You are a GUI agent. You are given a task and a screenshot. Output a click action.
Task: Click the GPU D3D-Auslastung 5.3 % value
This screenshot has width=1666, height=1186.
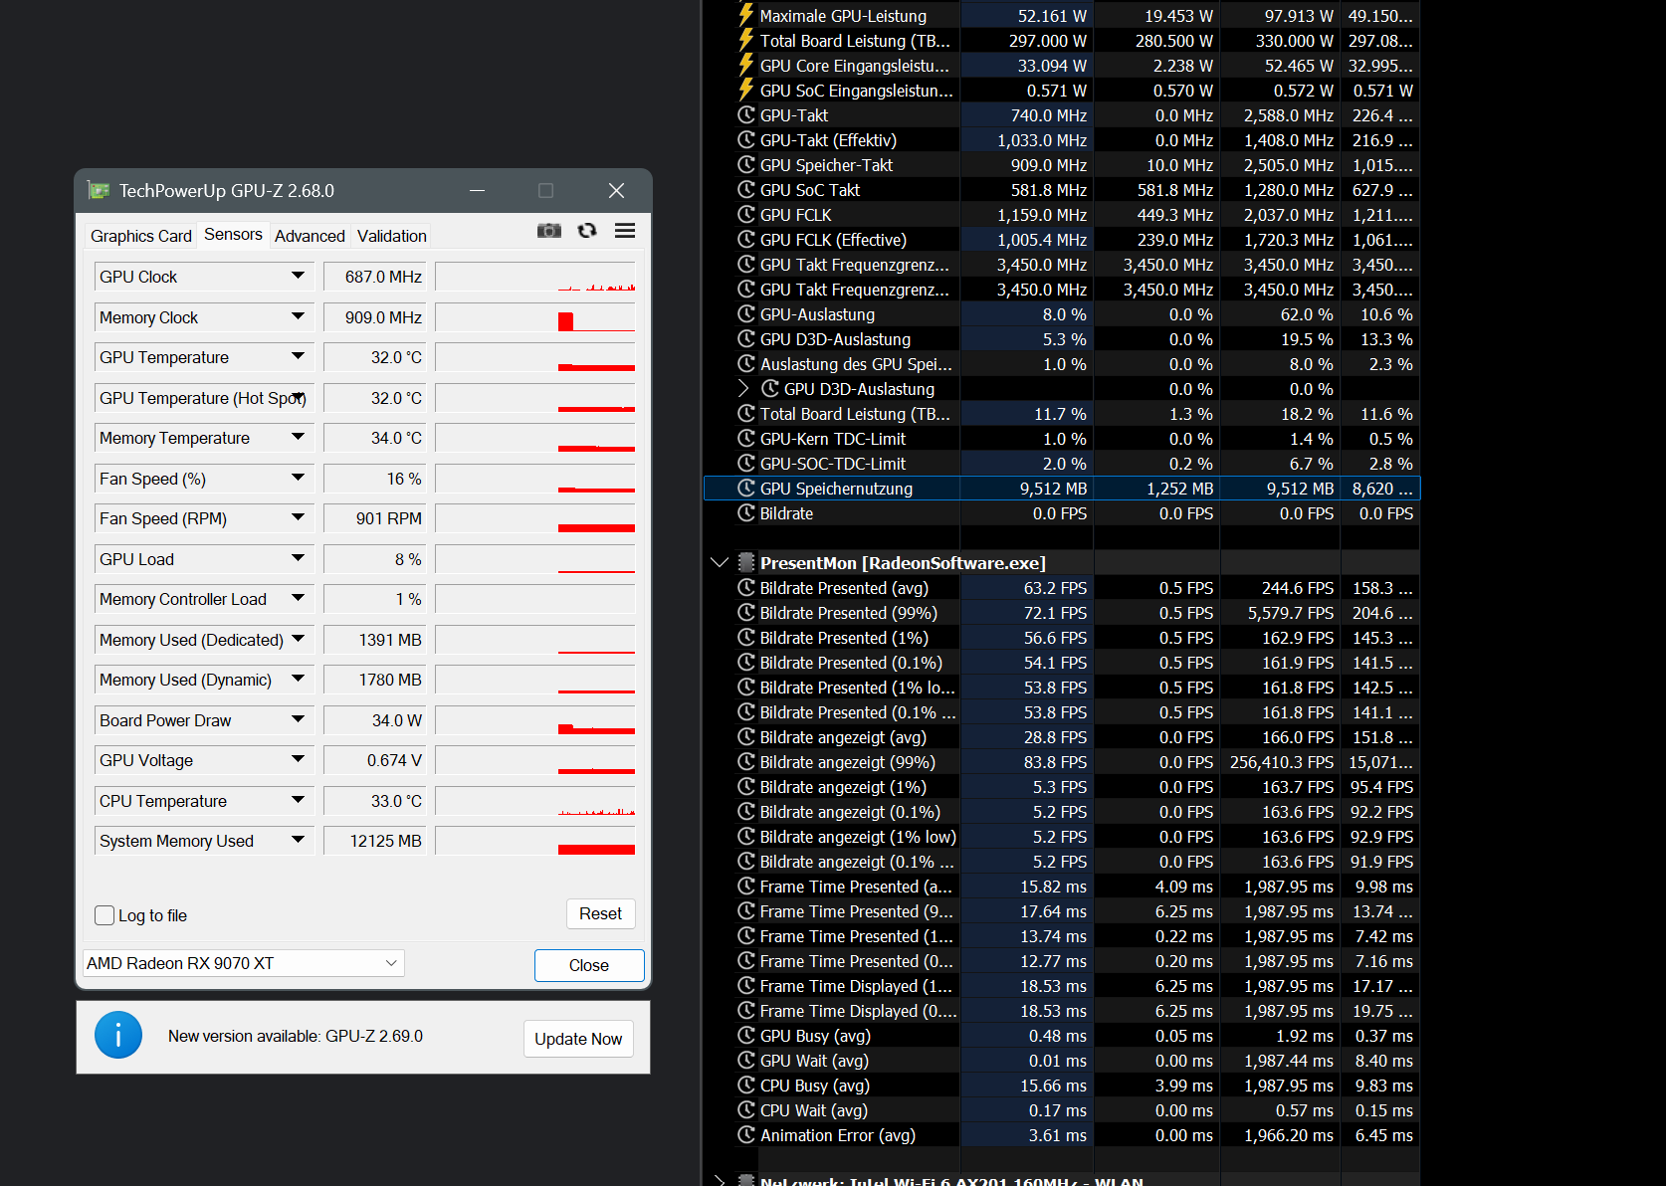[1064, 339]
